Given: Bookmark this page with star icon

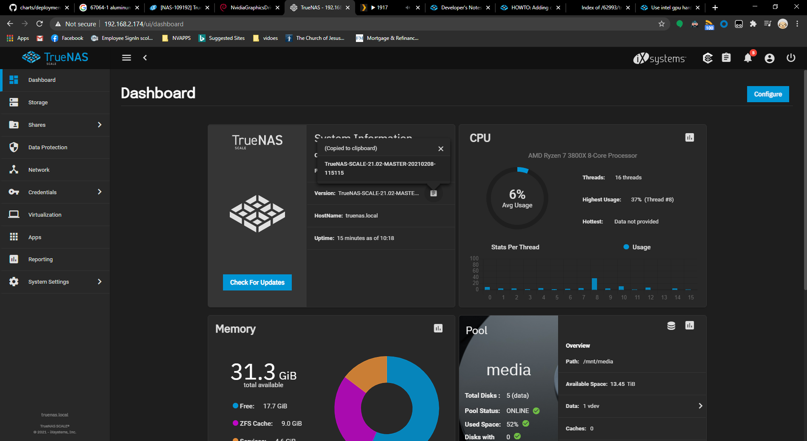Looking at the screenshot, I should coord(661,24).
